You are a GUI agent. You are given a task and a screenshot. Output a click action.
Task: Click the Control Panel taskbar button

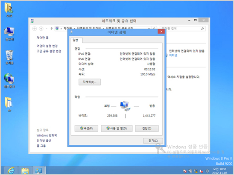39,171
